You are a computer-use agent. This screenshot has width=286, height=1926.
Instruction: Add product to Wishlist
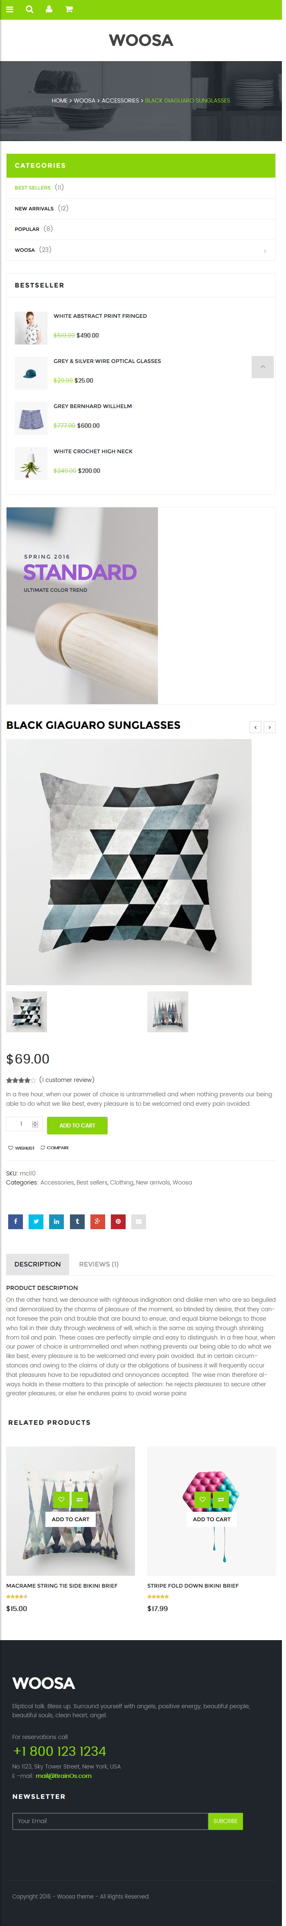21,1148
